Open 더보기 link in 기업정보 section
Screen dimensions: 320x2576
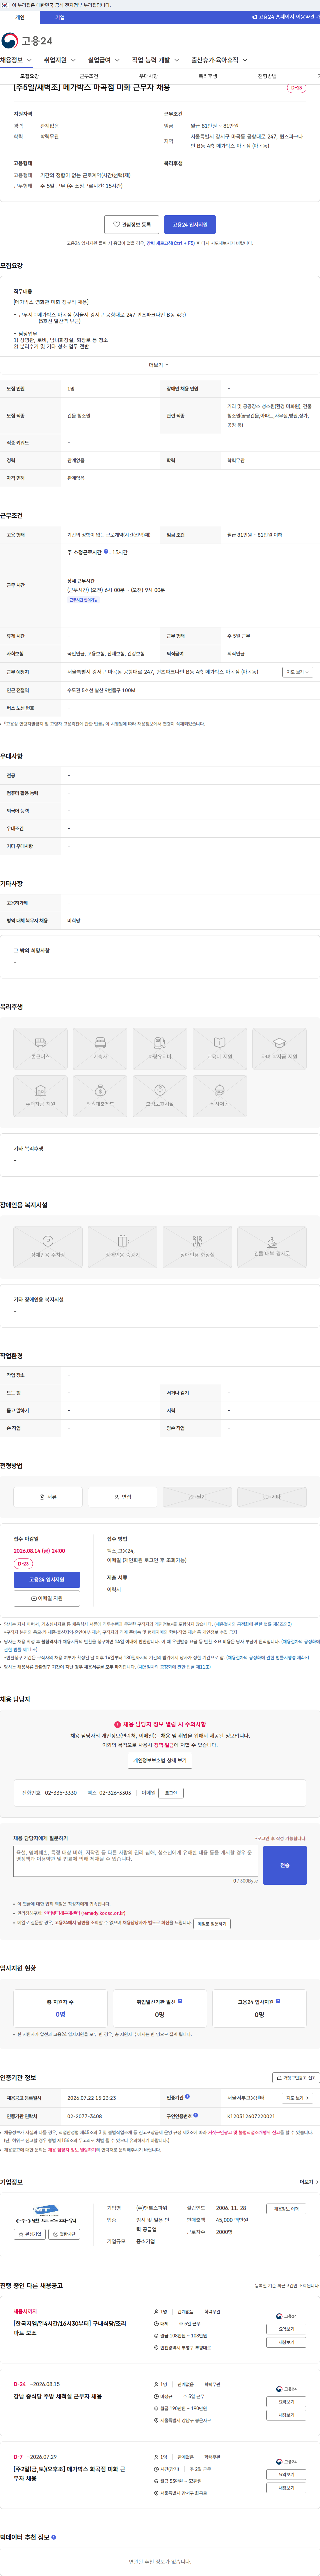pos(309,2182)
